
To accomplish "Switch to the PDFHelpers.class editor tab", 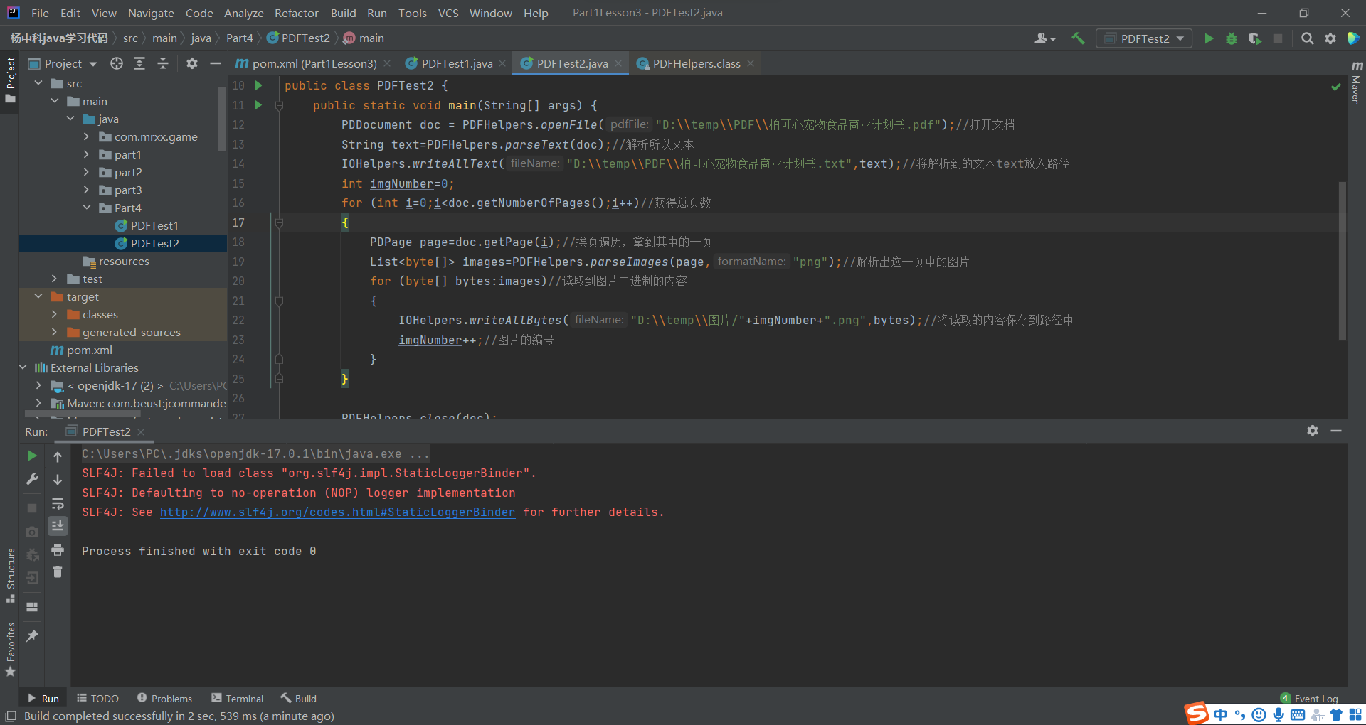I will tap(696, 63).
